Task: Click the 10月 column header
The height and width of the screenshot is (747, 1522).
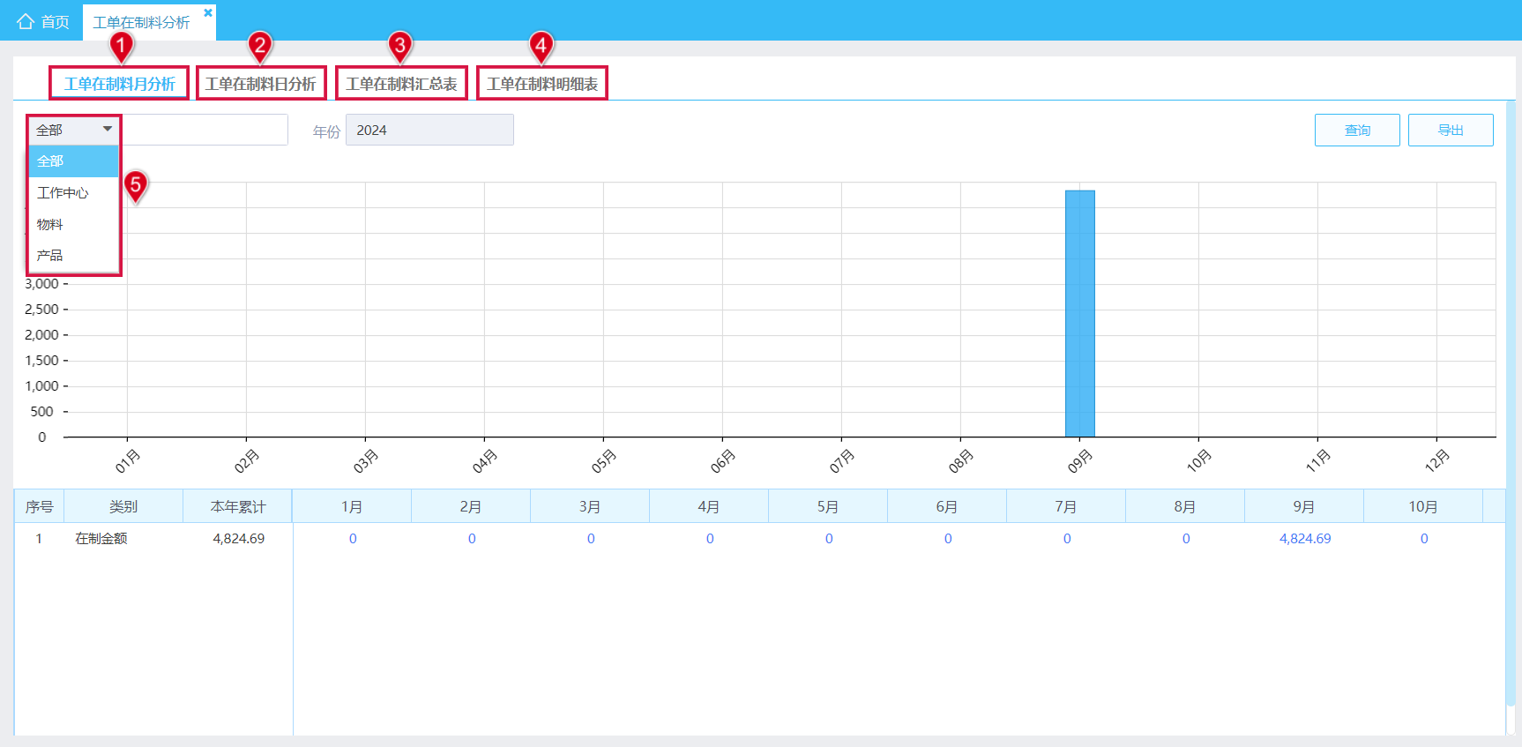Action: point(1423,506)
